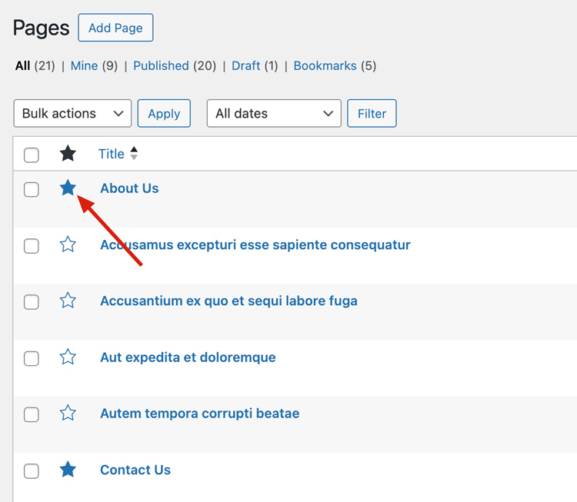Click the Filter button
The height and width of the screenshot is (502, 577).
[372, 113]
